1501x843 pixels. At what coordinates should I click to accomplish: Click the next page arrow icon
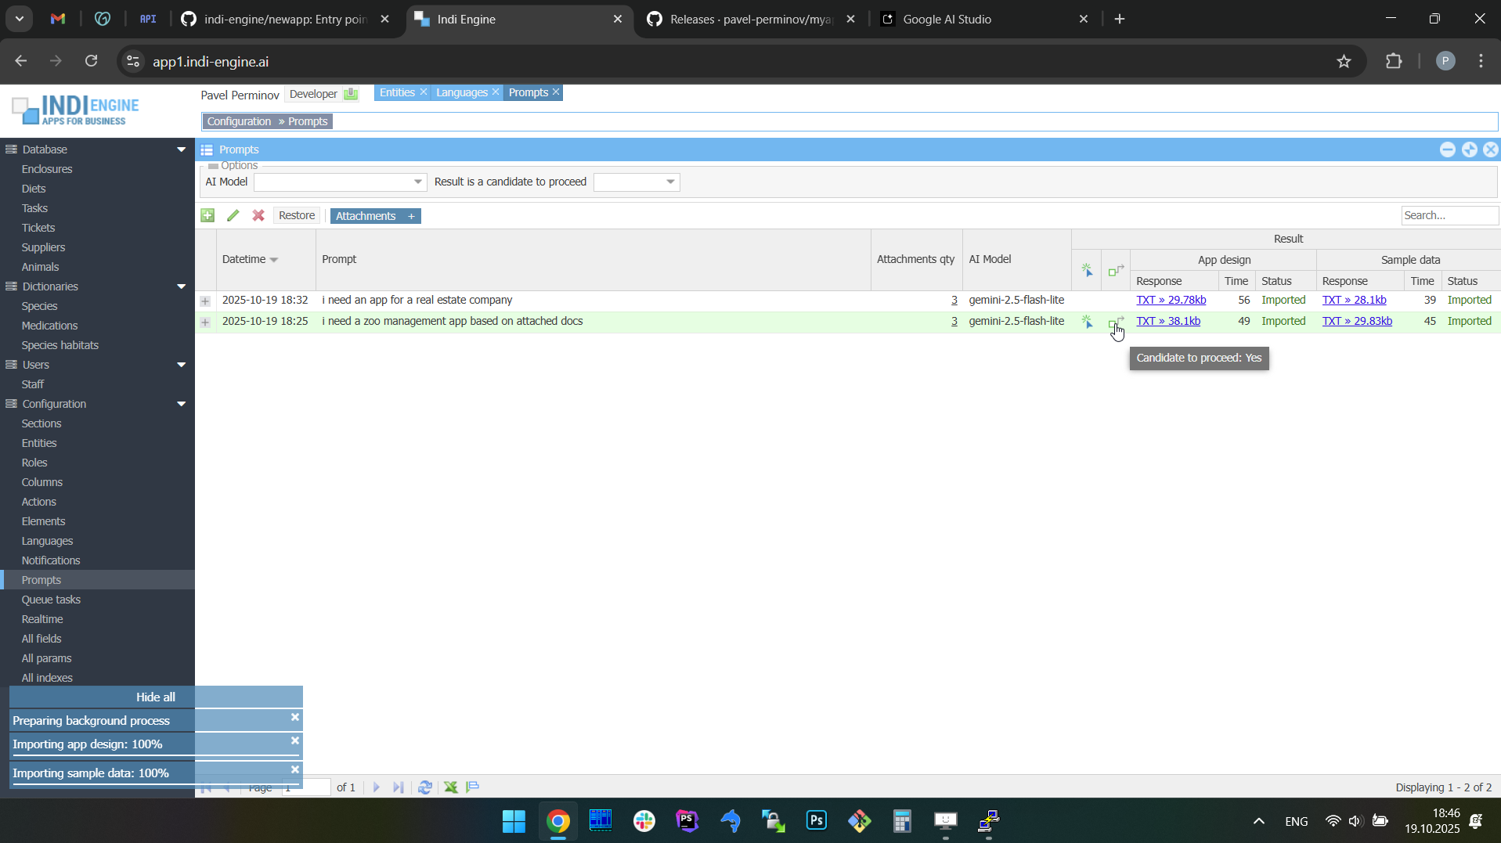coord(377,787)
